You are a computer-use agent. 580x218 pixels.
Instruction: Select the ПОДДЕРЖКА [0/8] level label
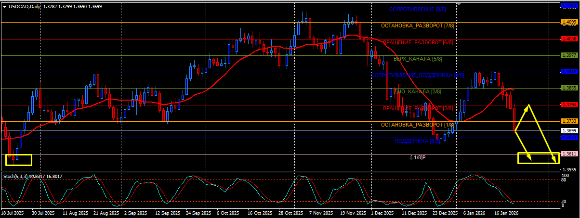pos(418,141)
